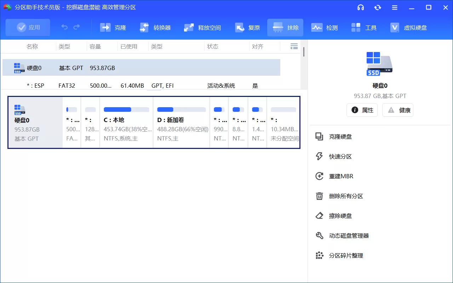Check the 健康 (Health) status of 硬盘0
Viewport: 453px width, 283px height.
(398, 110)
